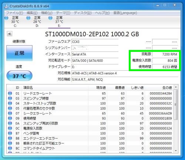Viewport: 185px width, 160px height.
Task: Click the CrystalDiskInfo title bar icon
Action: pos(6,6)
